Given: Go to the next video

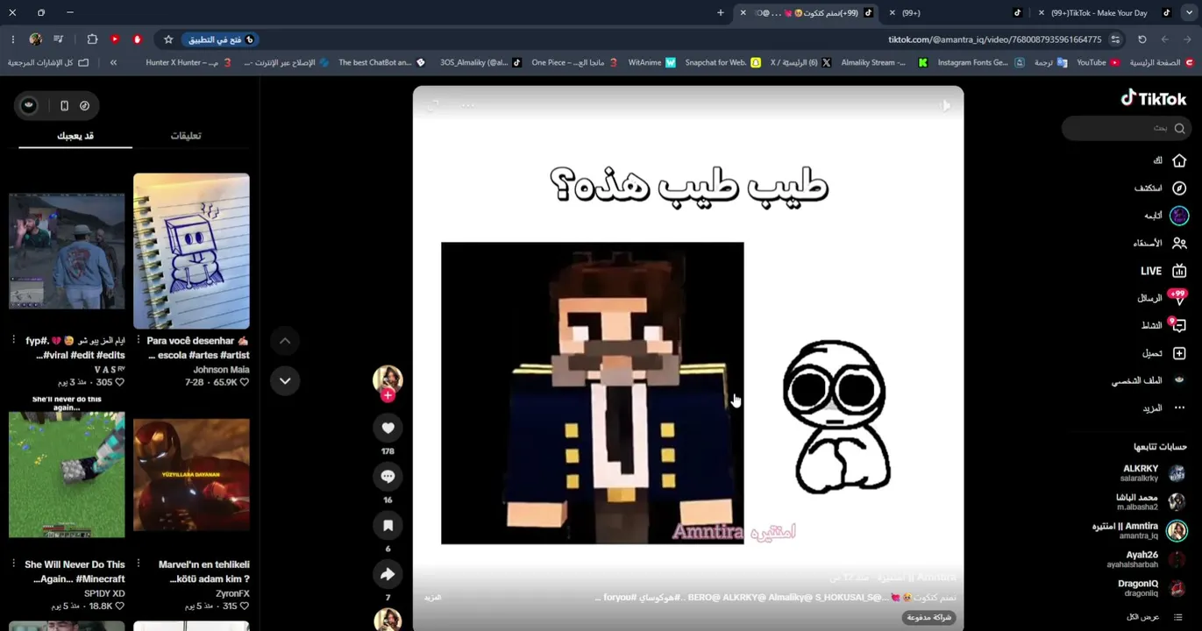Looking at the screenshot, I should coord(285,380).
